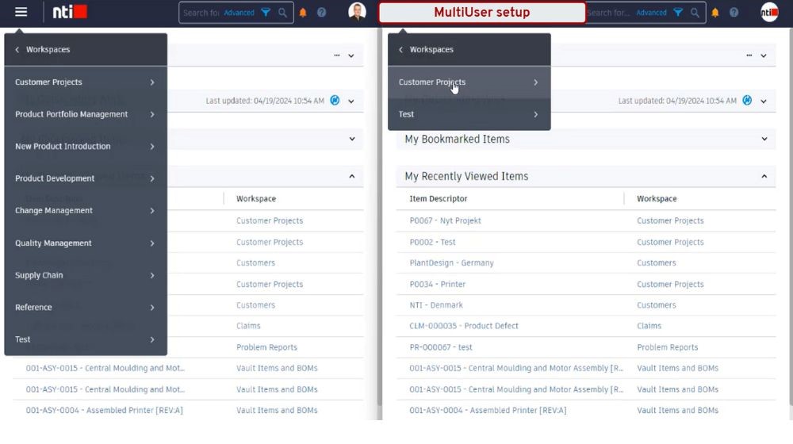Collapse My Recently Viewed Items in right window

[x=764, y=177]
